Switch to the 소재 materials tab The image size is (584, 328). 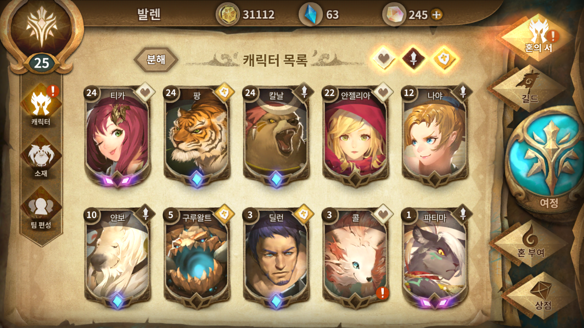click(41, 156)
